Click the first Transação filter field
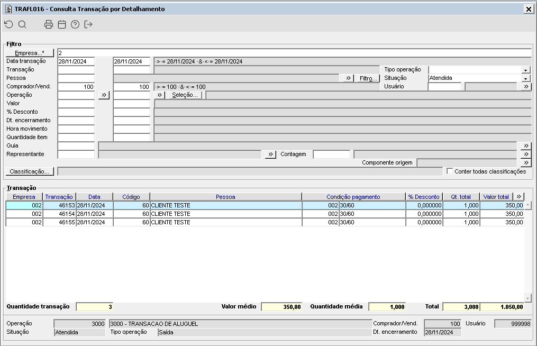This screenshot has width=537, height=346. [76, 70]
